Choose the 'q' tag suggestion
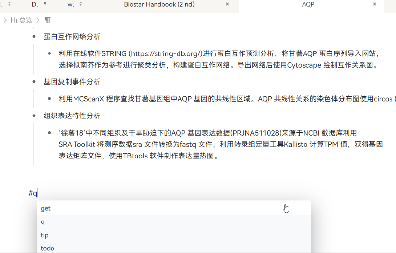Screen dimensions: 396x253 (174, 222)
